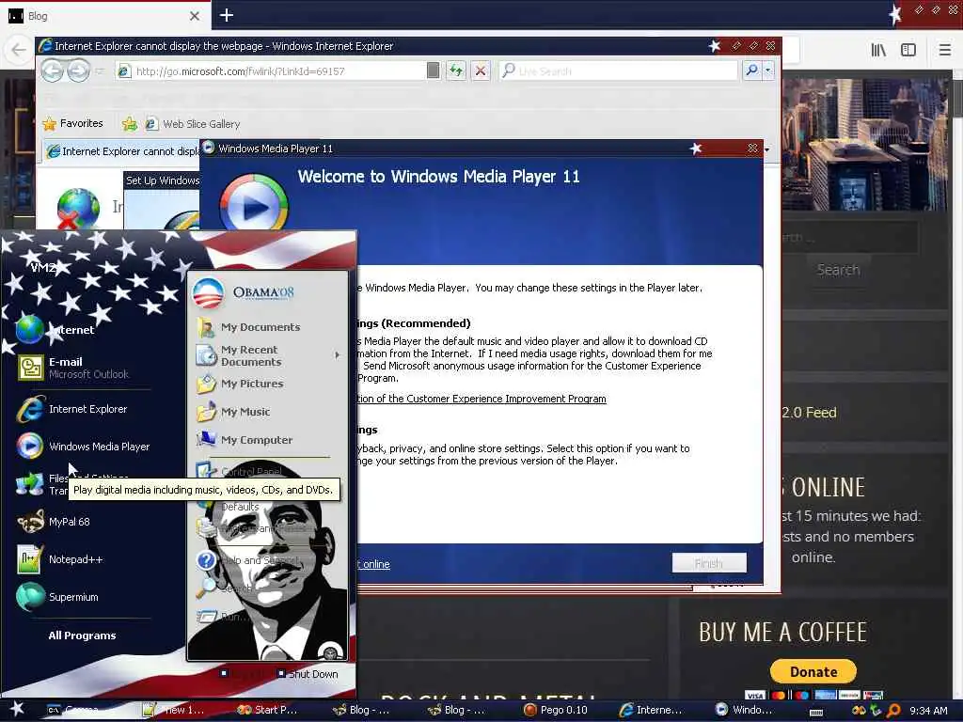Click the IE Refresh button
The image size is (963, 722).
[456, 71]
